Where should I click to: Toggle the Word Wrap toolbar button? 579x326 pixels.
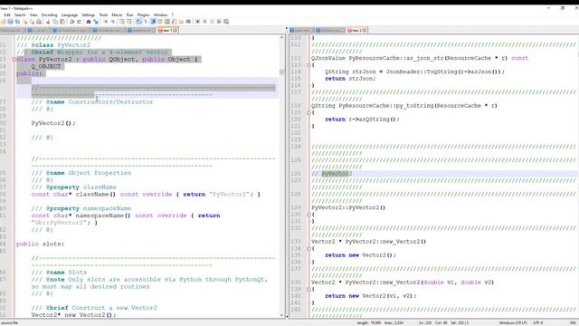pos(138,22)
